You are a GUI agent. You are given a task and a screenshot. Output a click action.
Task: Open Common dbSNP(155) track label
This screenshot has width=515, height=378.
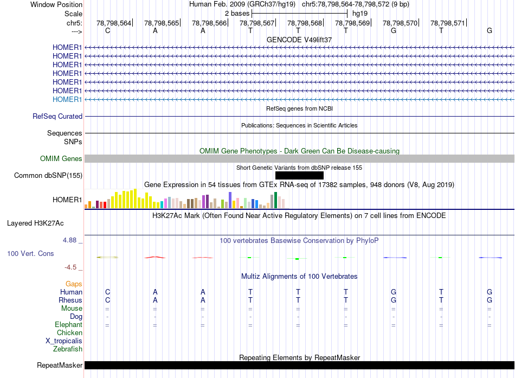click(48, 175)
